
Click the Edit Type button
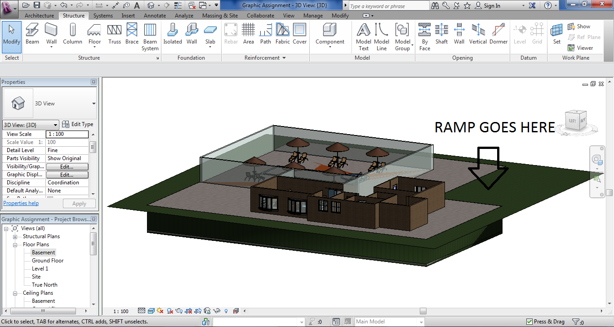point(78,125)
